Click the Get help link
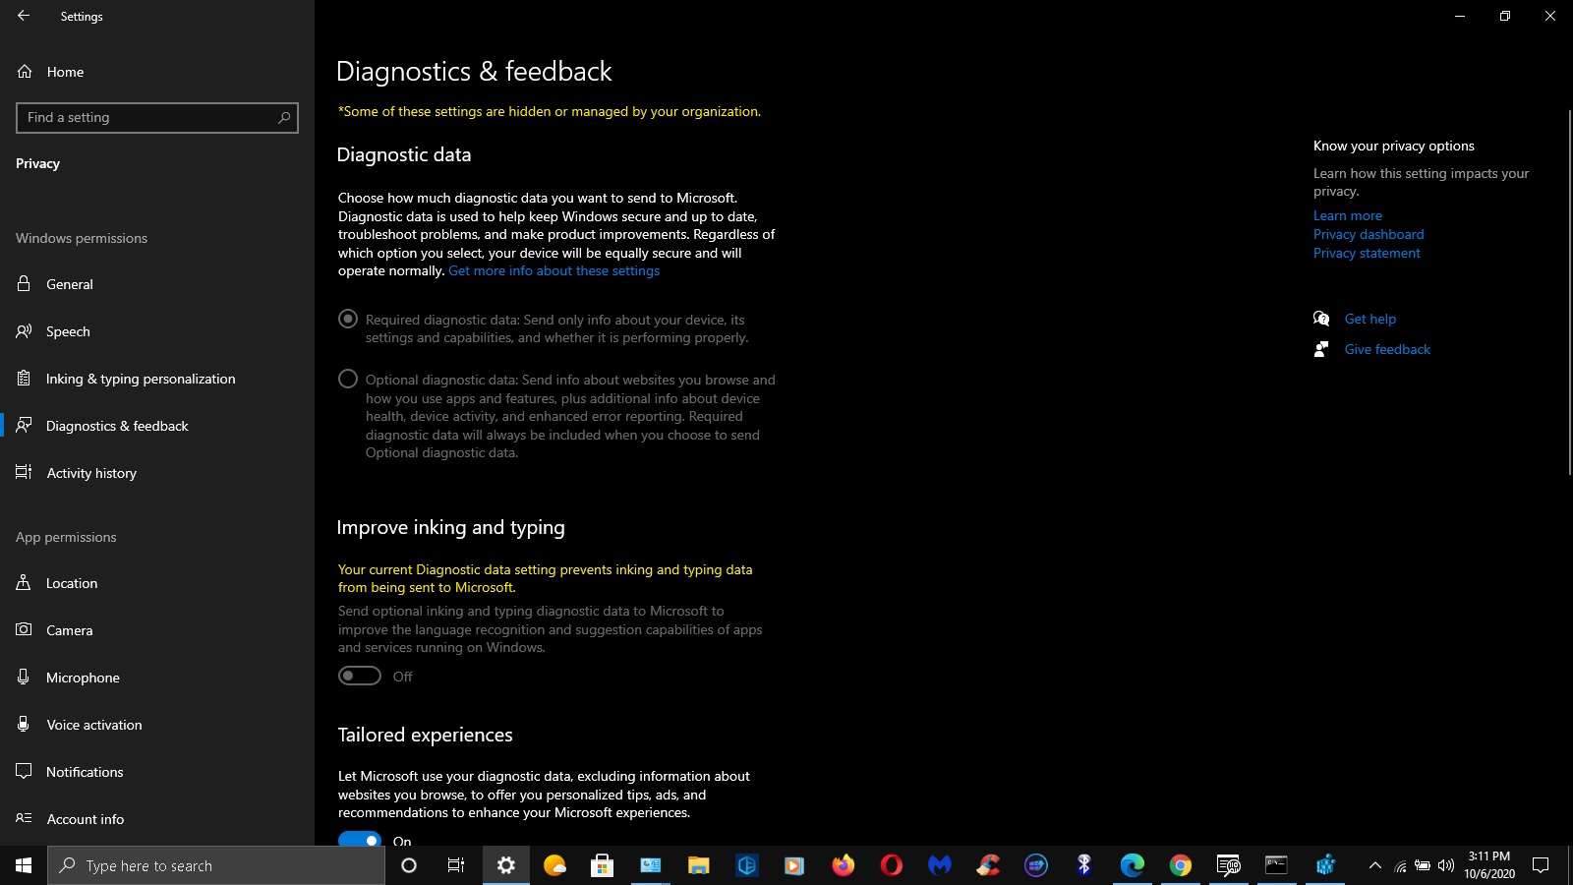The height and width of the screenshot is (885, 1573). (1369, 319)
